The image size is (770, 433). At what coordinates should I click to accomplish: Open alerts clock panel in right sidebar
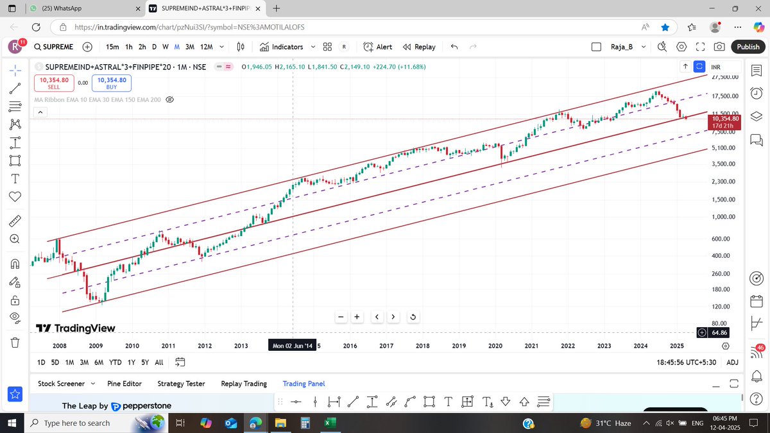click(756, 92)
